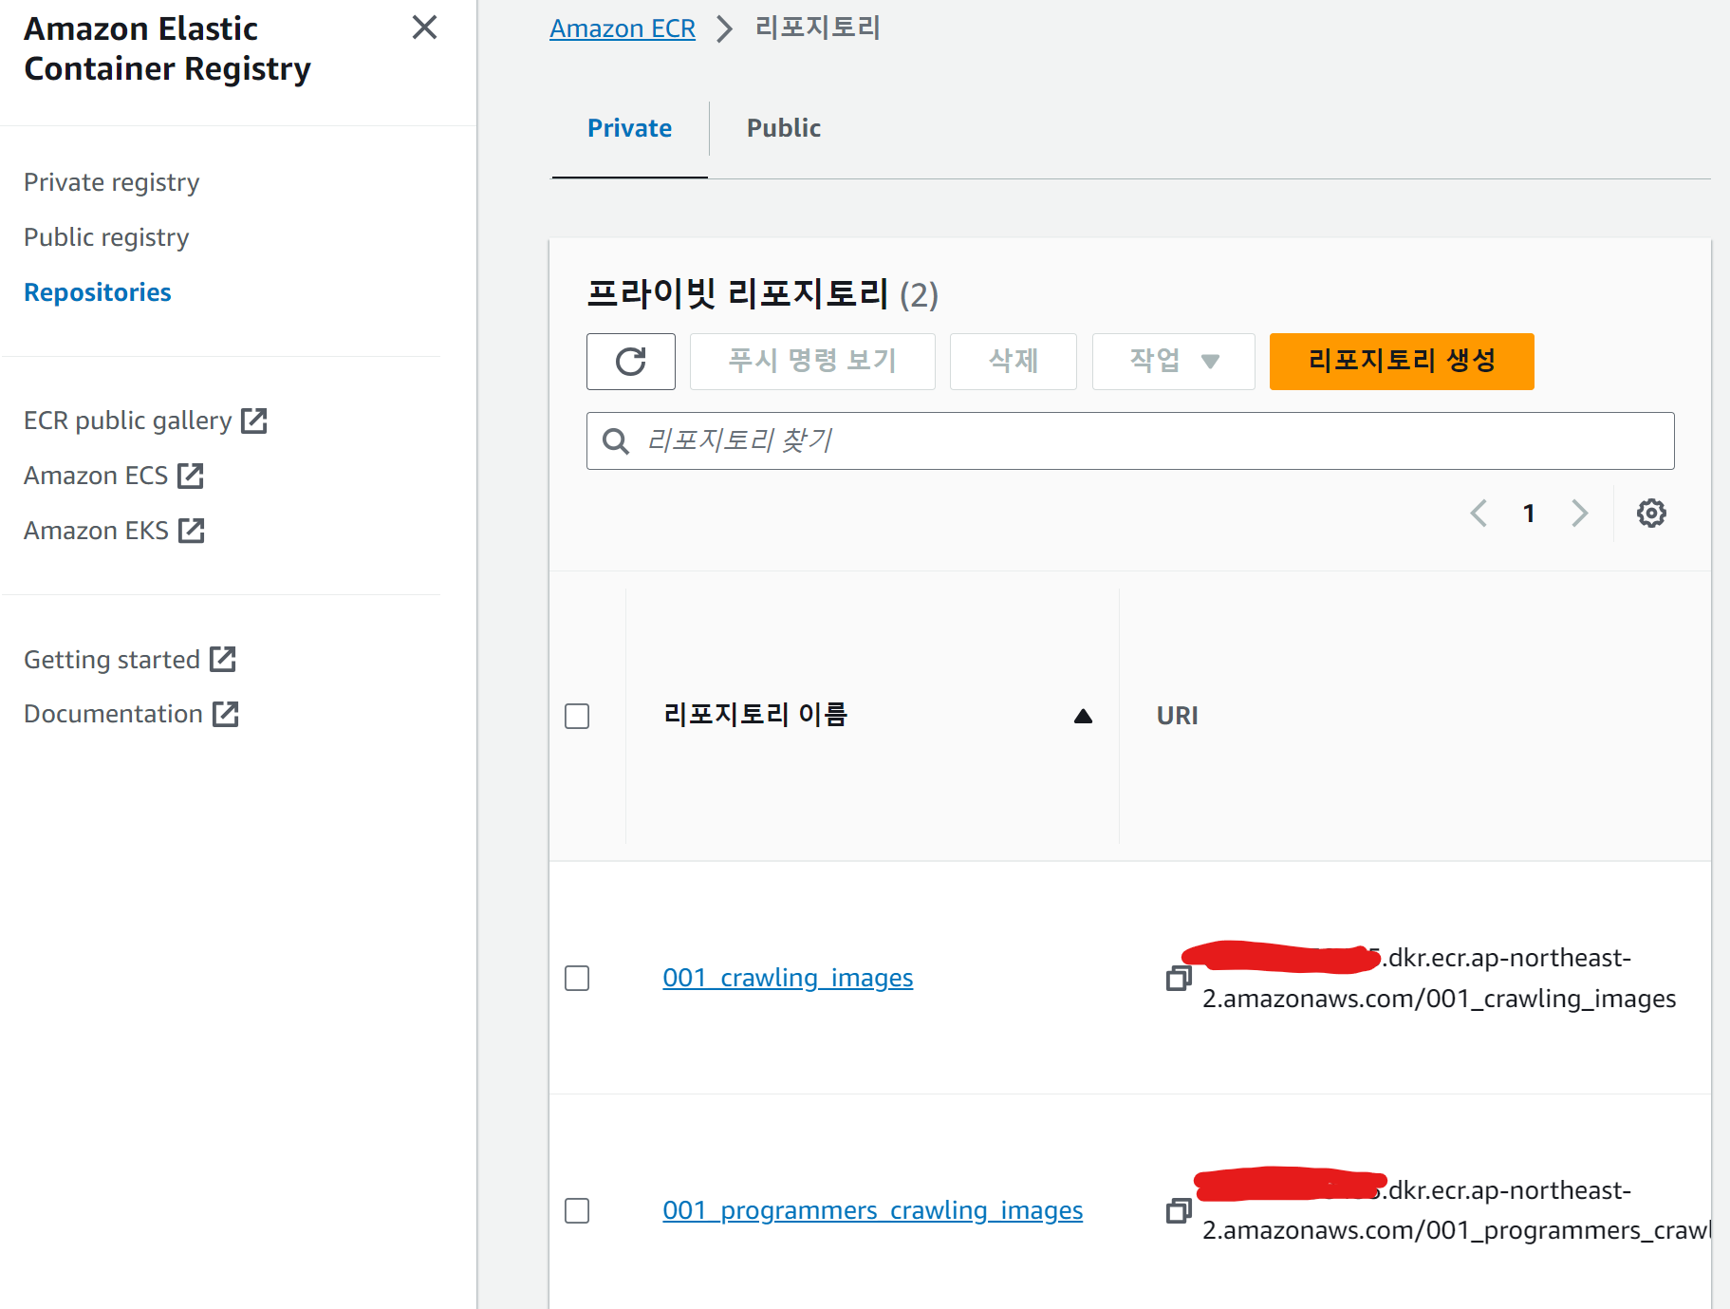This screenshot has height=1309, width=1730.
Task: Open Getting started link
Action: [112, 660]
